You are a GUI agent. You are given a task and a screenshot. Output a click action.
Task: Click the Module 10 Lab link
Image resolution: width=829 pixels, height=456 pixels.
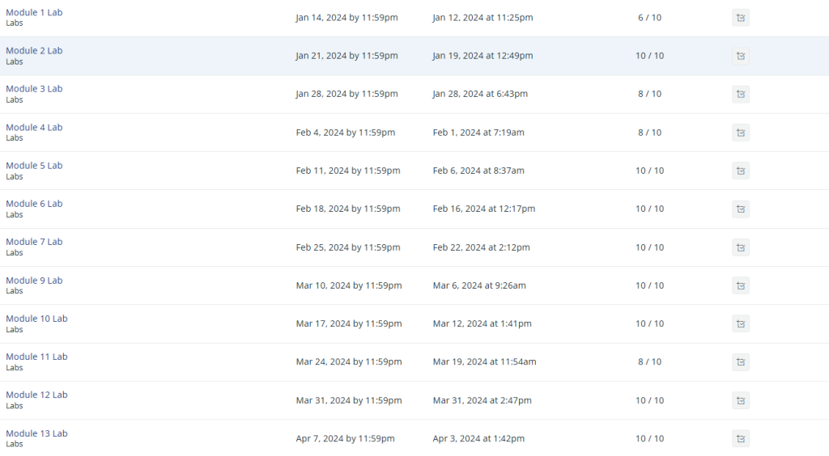click(36, 319)
